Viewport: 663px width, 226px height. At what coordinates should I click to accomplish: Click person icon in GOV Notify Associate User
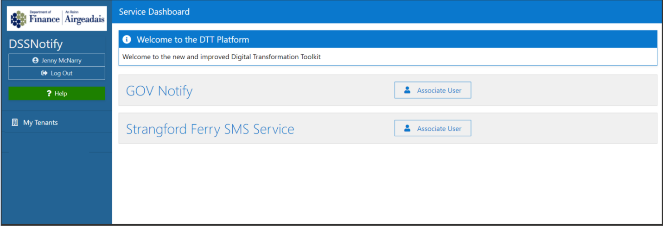coord(408,90)
